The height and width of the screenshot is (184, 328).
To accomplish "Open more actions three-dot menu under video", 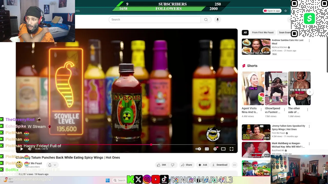I will [234, 165].
